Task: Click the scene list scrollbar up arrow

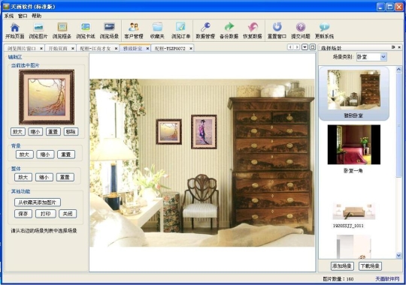Action: pos(398,69)
